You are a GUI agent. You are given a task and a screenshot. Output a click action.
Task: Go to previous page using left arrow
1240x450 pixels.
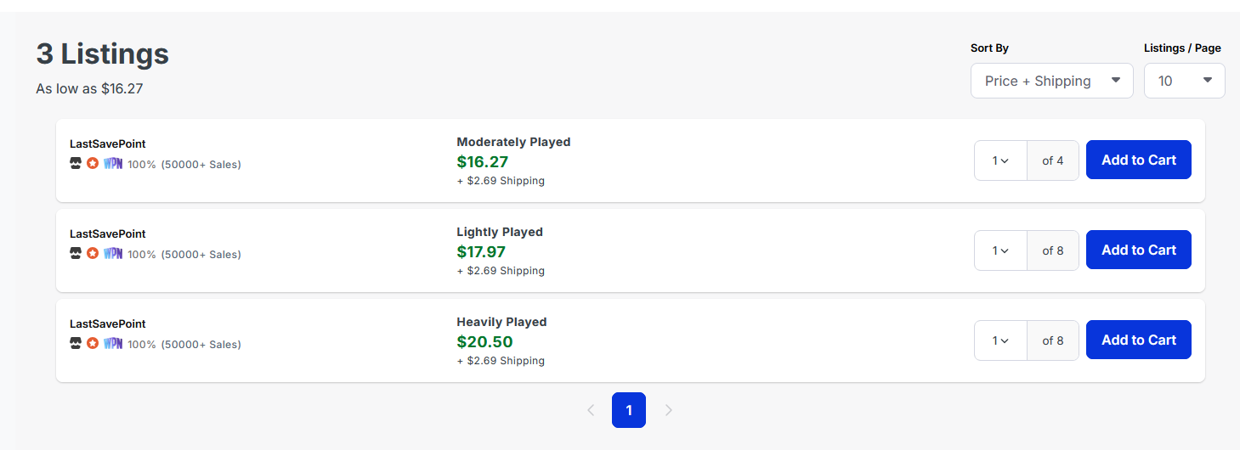tap(591, 410)
